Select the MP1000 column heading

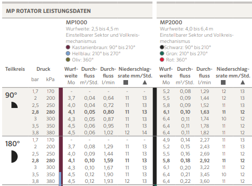click(x=76, y=22)
